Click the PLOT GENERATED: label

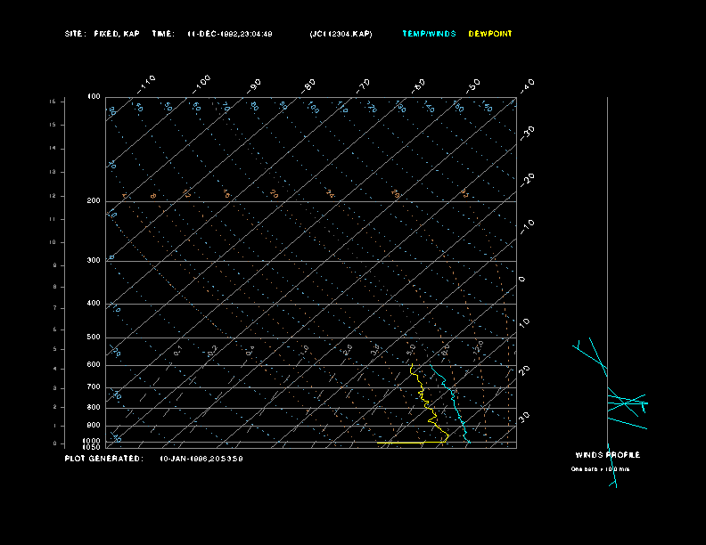click(x=103, y=459)
